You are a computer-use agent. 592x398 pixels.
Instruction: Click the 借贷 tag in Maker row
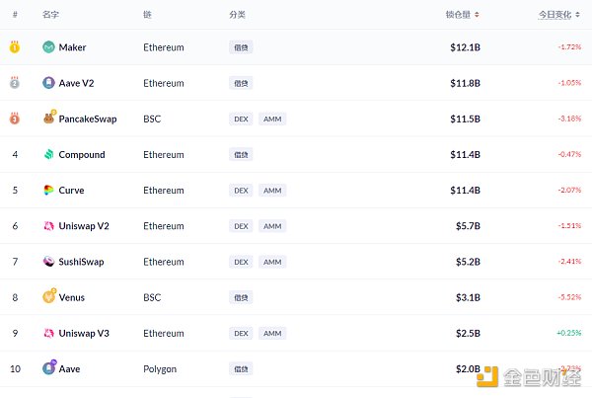pyautogui.click(x=241, y=47)
